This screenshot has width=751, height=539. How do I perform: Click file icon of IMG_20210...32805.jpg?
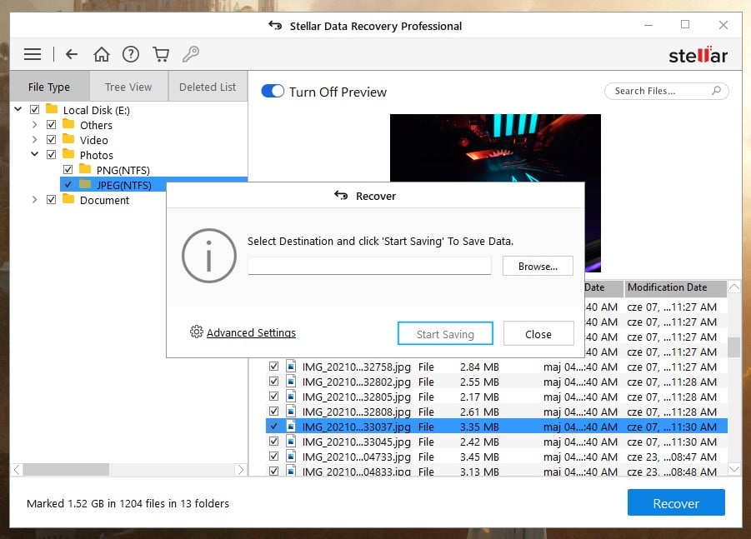click(291, 396)
